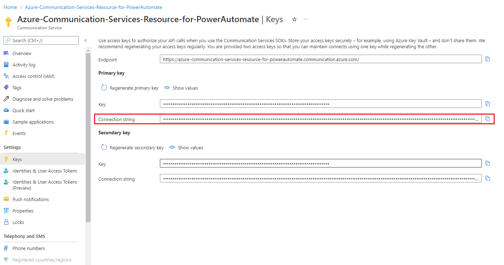
Task: Click the yellow key resource icon in header
Action: [x=8, y=22]
